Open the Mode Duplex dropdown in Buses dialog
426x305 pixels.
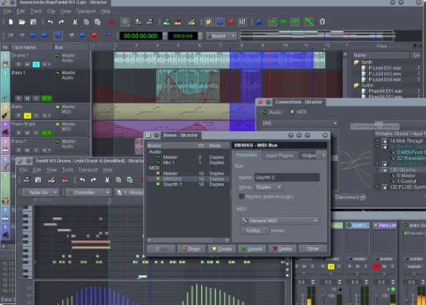point(269,187)
